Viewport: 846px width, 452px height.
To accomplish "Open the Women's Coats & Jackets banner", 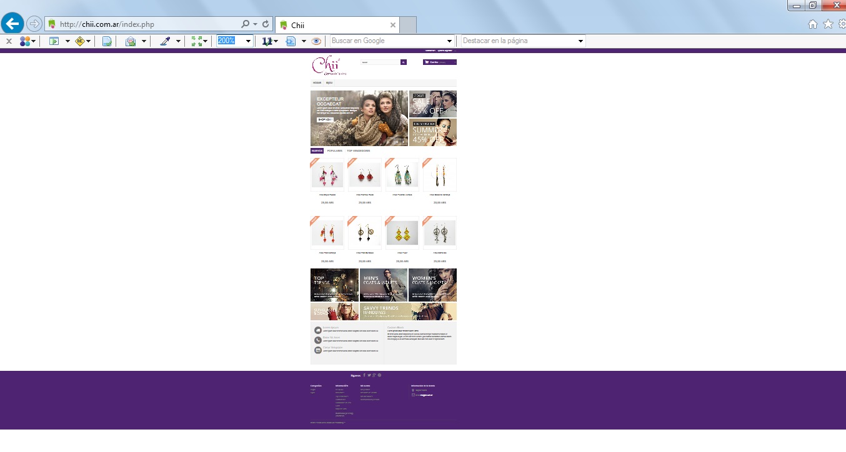I will point(432,285).
